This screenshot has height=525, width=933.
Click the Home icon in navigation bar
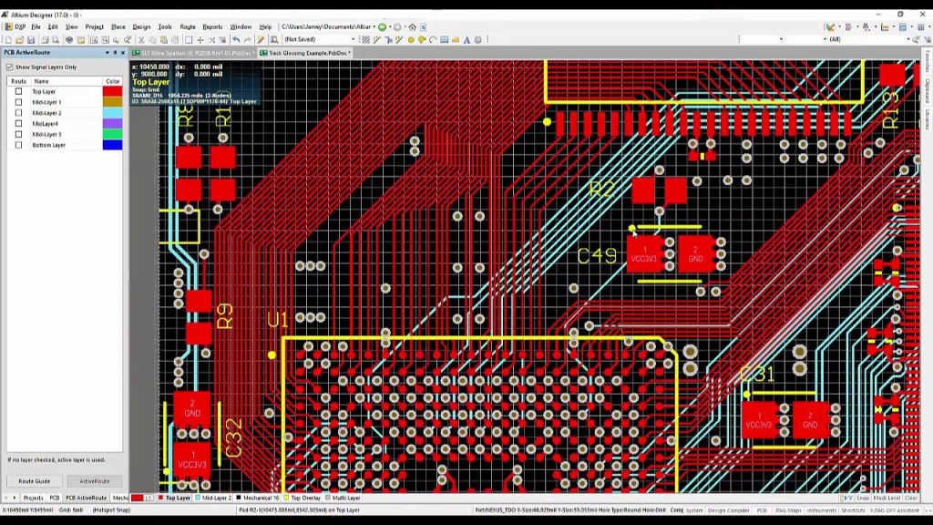(412, 27)
